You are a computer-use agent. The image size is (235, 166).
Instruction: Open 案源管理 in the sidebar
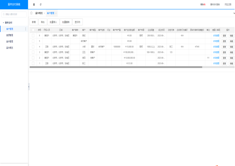click(9, 35)
